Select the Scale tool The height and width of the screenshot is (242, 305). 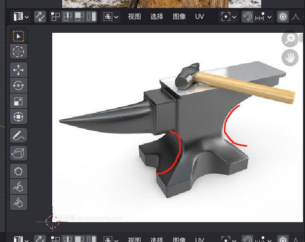tap(18, 101)
